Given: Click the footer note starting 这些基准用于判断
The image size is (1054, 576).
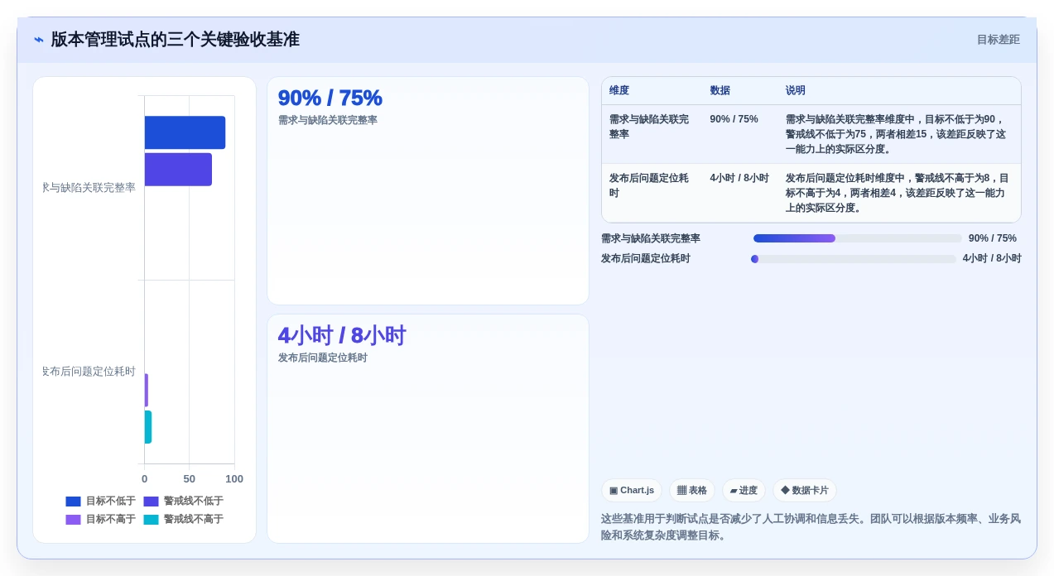Looking at the screenshot, I should point(811,527).
